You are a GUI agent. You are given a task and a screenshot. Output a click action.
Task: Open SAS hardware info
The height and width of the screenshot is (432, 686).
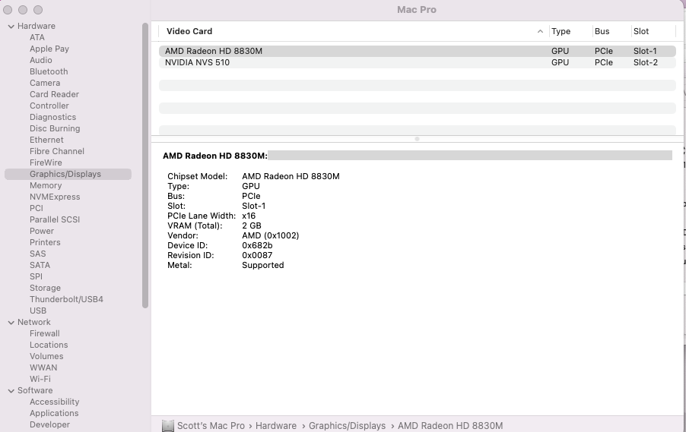click(37, 254)
